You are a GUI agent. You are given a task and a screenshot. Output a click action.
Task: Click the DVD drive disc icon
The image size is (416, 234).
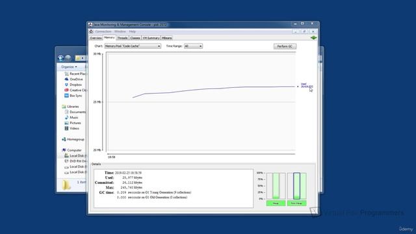pyautogui.click(x=66, y=161)
